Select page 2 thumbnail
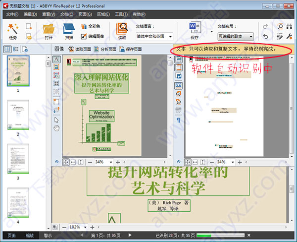The width and height of the screenshot is (297, 242). click(18, 115)
